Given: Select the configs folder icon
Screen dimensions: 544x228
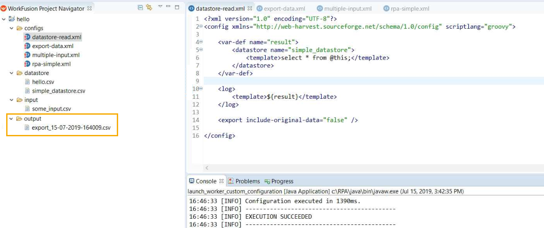Looking at the screenshot, I should tap(19, 28).
